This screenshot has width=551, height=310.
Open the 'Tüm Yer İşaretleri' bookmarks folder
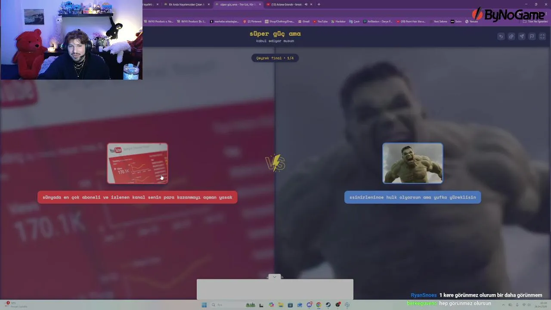(x=536, y=22)
